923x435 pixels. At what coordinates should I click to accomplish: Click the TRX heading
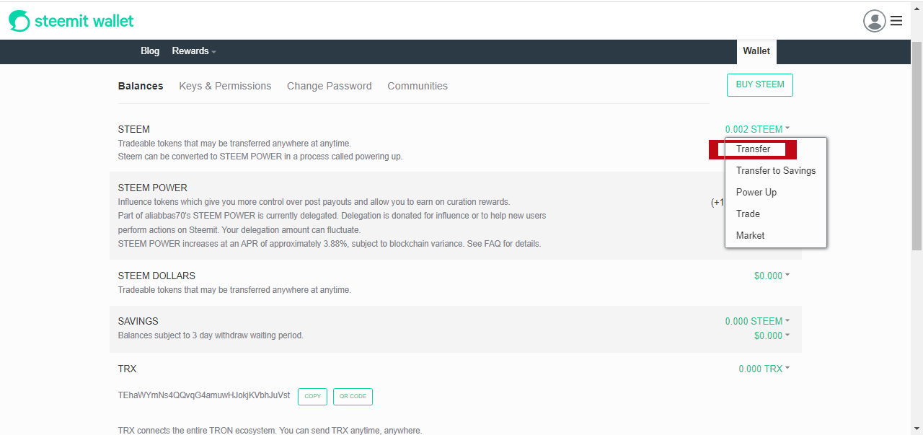coord(127,369)
